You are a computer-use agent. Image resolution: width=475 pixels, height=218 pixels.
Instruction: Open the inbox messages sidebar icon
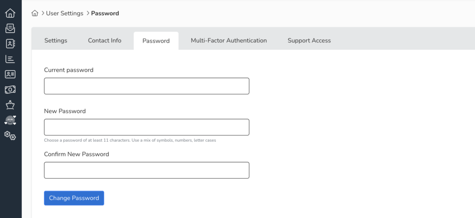(10, 29)
